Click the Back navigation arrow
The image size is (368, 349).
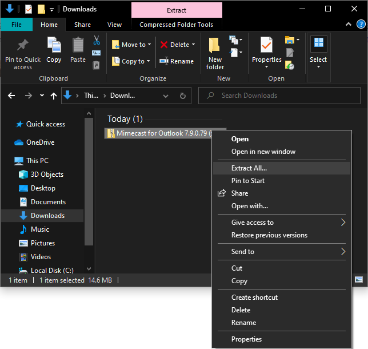(x=11, y=96)
